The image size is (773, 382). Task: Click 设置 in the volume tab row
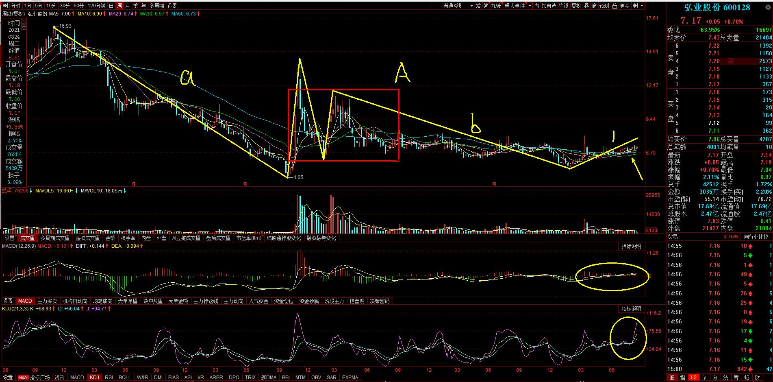pos(10,238)
